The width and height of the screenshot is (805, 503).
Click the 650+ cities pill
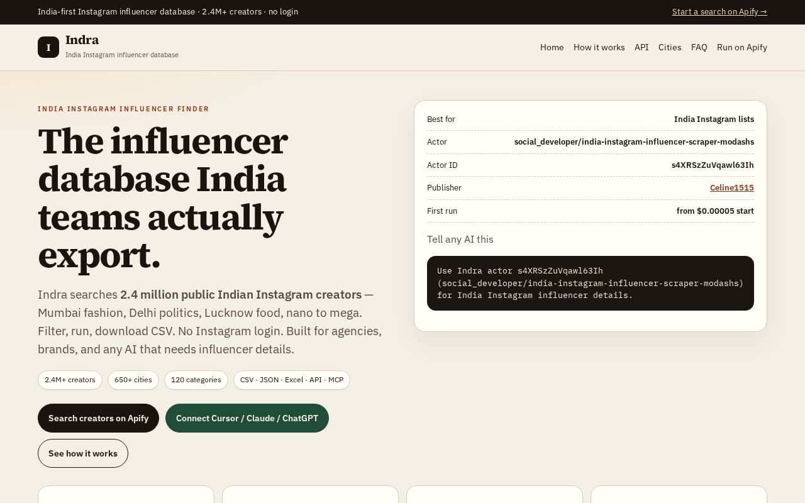pyautogui.click(x=133, y=380)
